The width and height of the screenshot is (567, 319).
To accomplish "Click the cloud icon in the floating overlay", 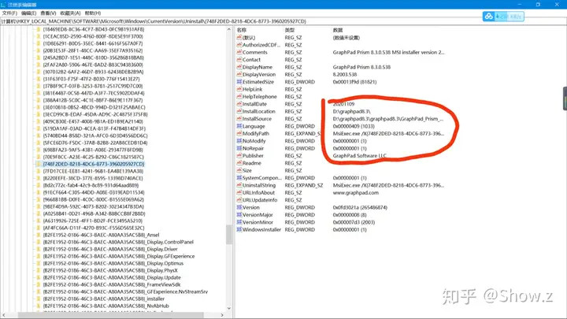I will 489,17.
